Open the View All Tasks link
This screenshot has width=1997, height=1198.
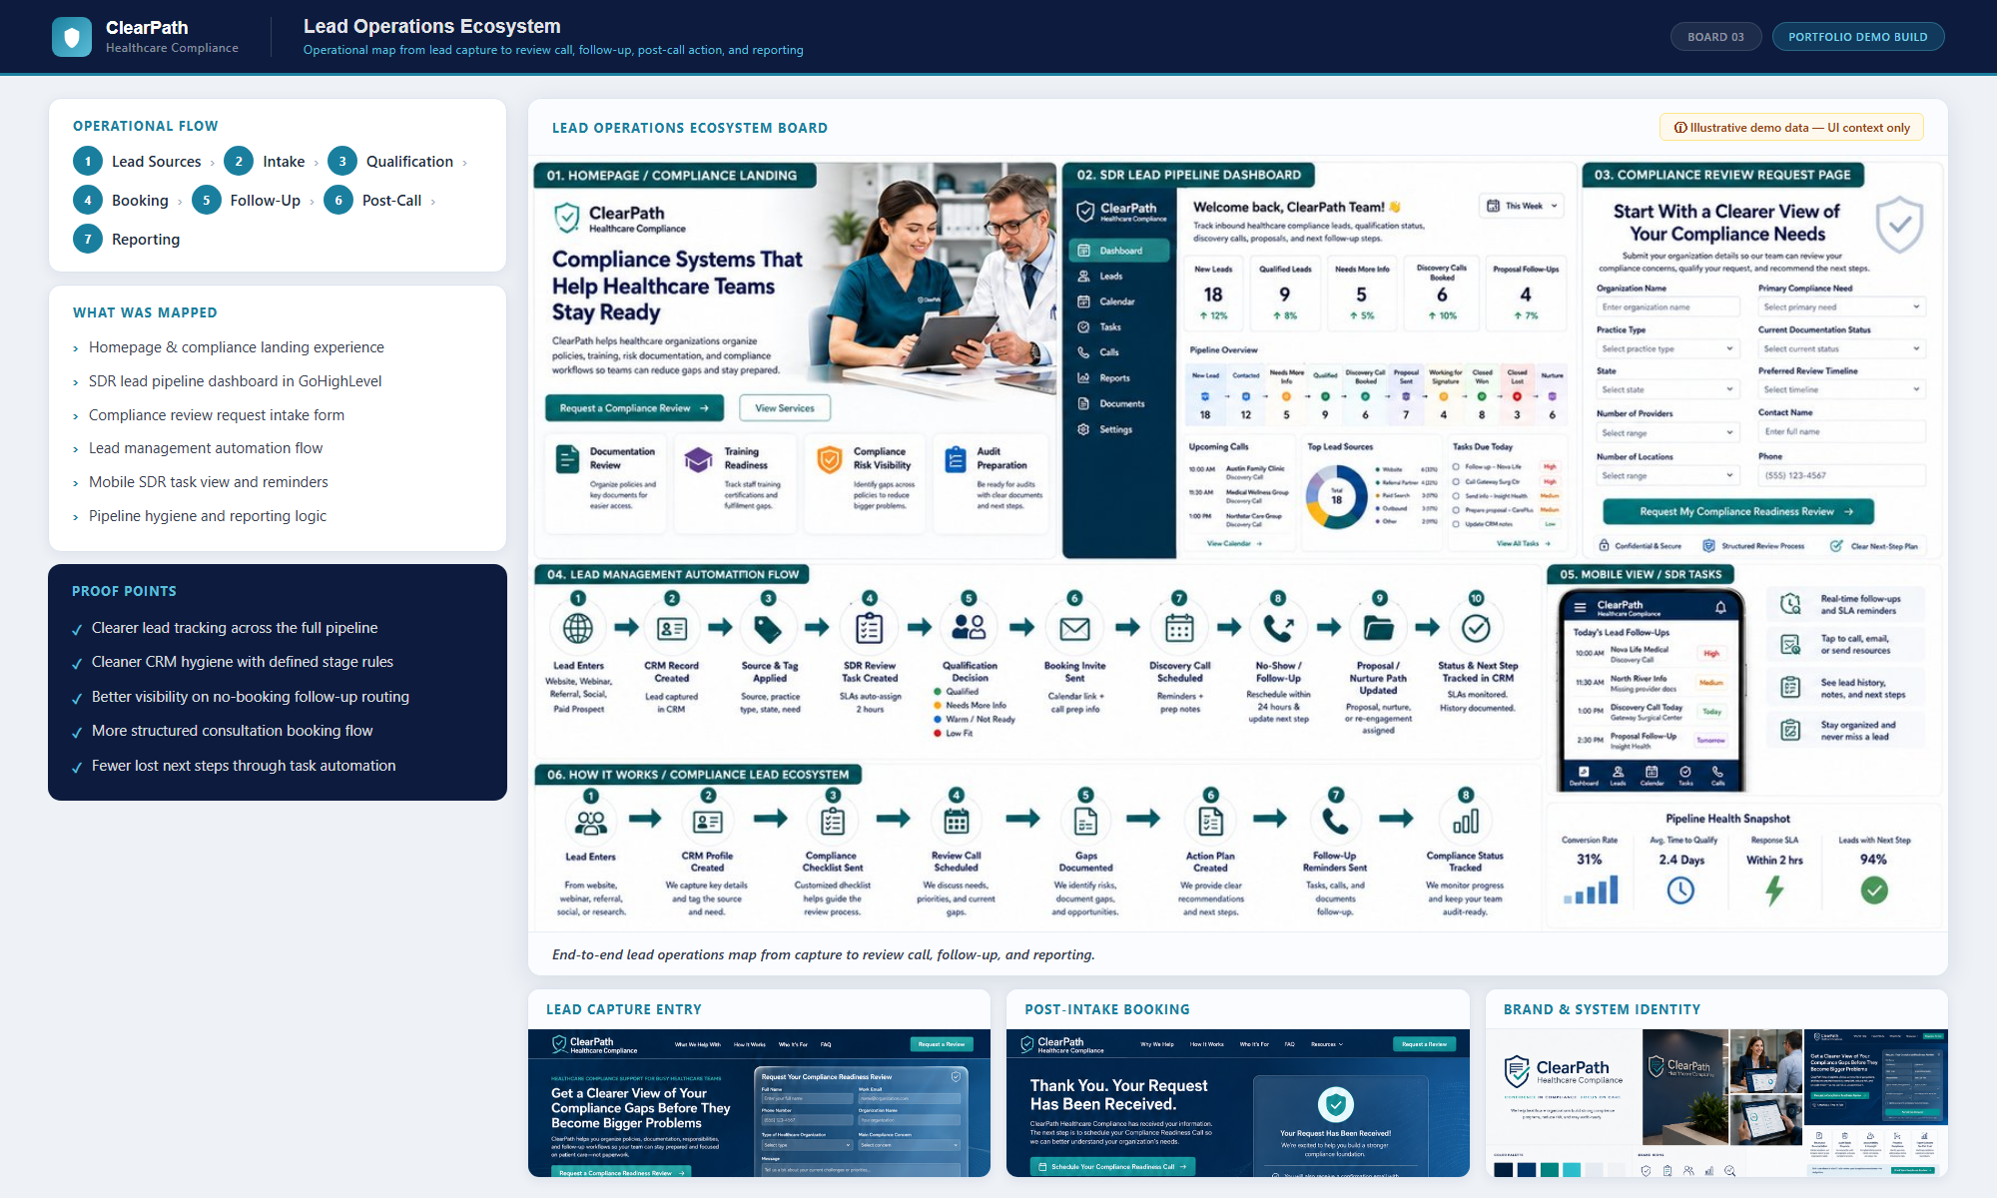click(1523, 543)
